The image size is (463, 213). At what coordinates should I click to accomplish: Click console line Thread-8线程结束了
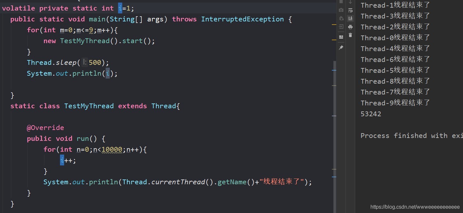coord(395,81)
